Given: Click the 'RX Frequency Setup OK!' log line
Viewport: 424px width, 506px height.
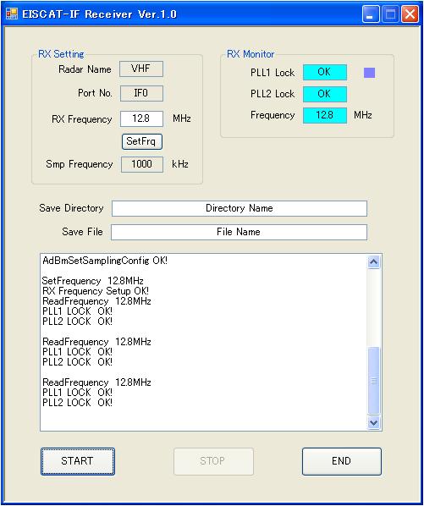Looking at the screenshot, I should pos(96,291).
